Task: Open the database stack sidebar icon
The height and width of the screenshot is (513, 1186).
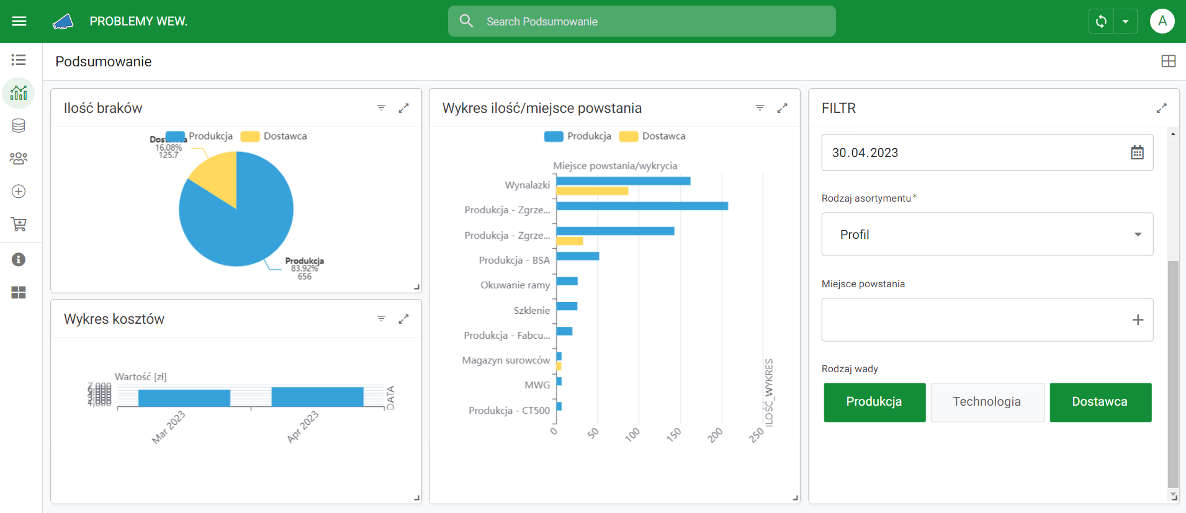Action: (19, 126)
